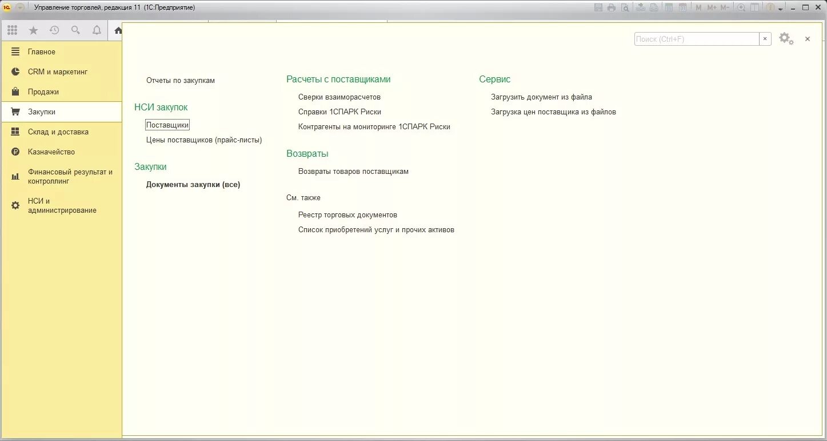Viewport: 827px width, 441px height.
Task: Open panel layout settings icon
Action: pyautogui.click(x=754, y=7)
